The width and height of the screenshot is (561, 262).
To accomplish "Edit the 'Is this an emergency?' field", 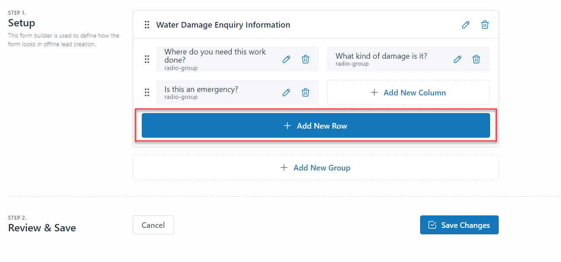I will click(286, 92).
